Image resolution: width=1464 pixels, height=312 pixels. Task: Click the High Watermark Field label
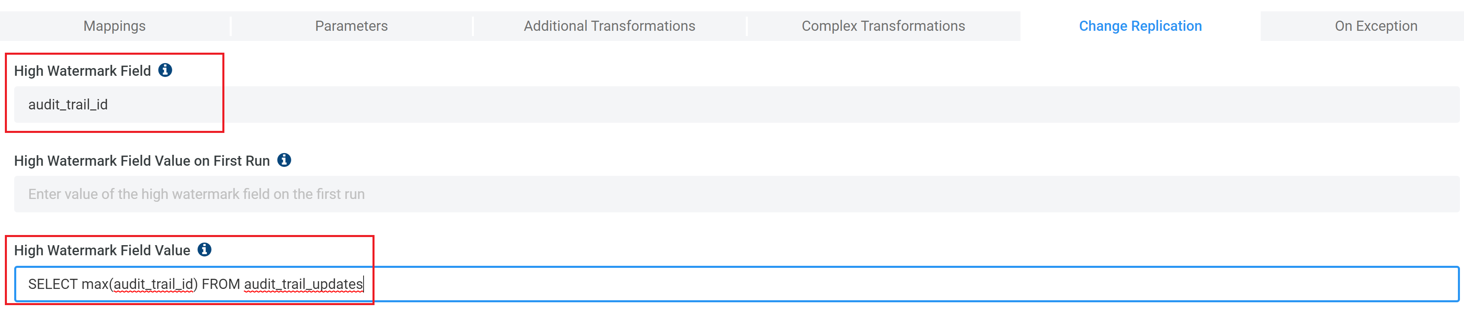pyautogui.click(x=82, y=71)
